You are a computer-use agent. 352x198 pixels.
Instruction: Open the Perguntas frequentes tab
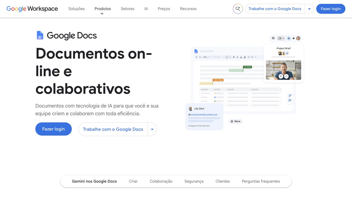click(x=261, y=181)
